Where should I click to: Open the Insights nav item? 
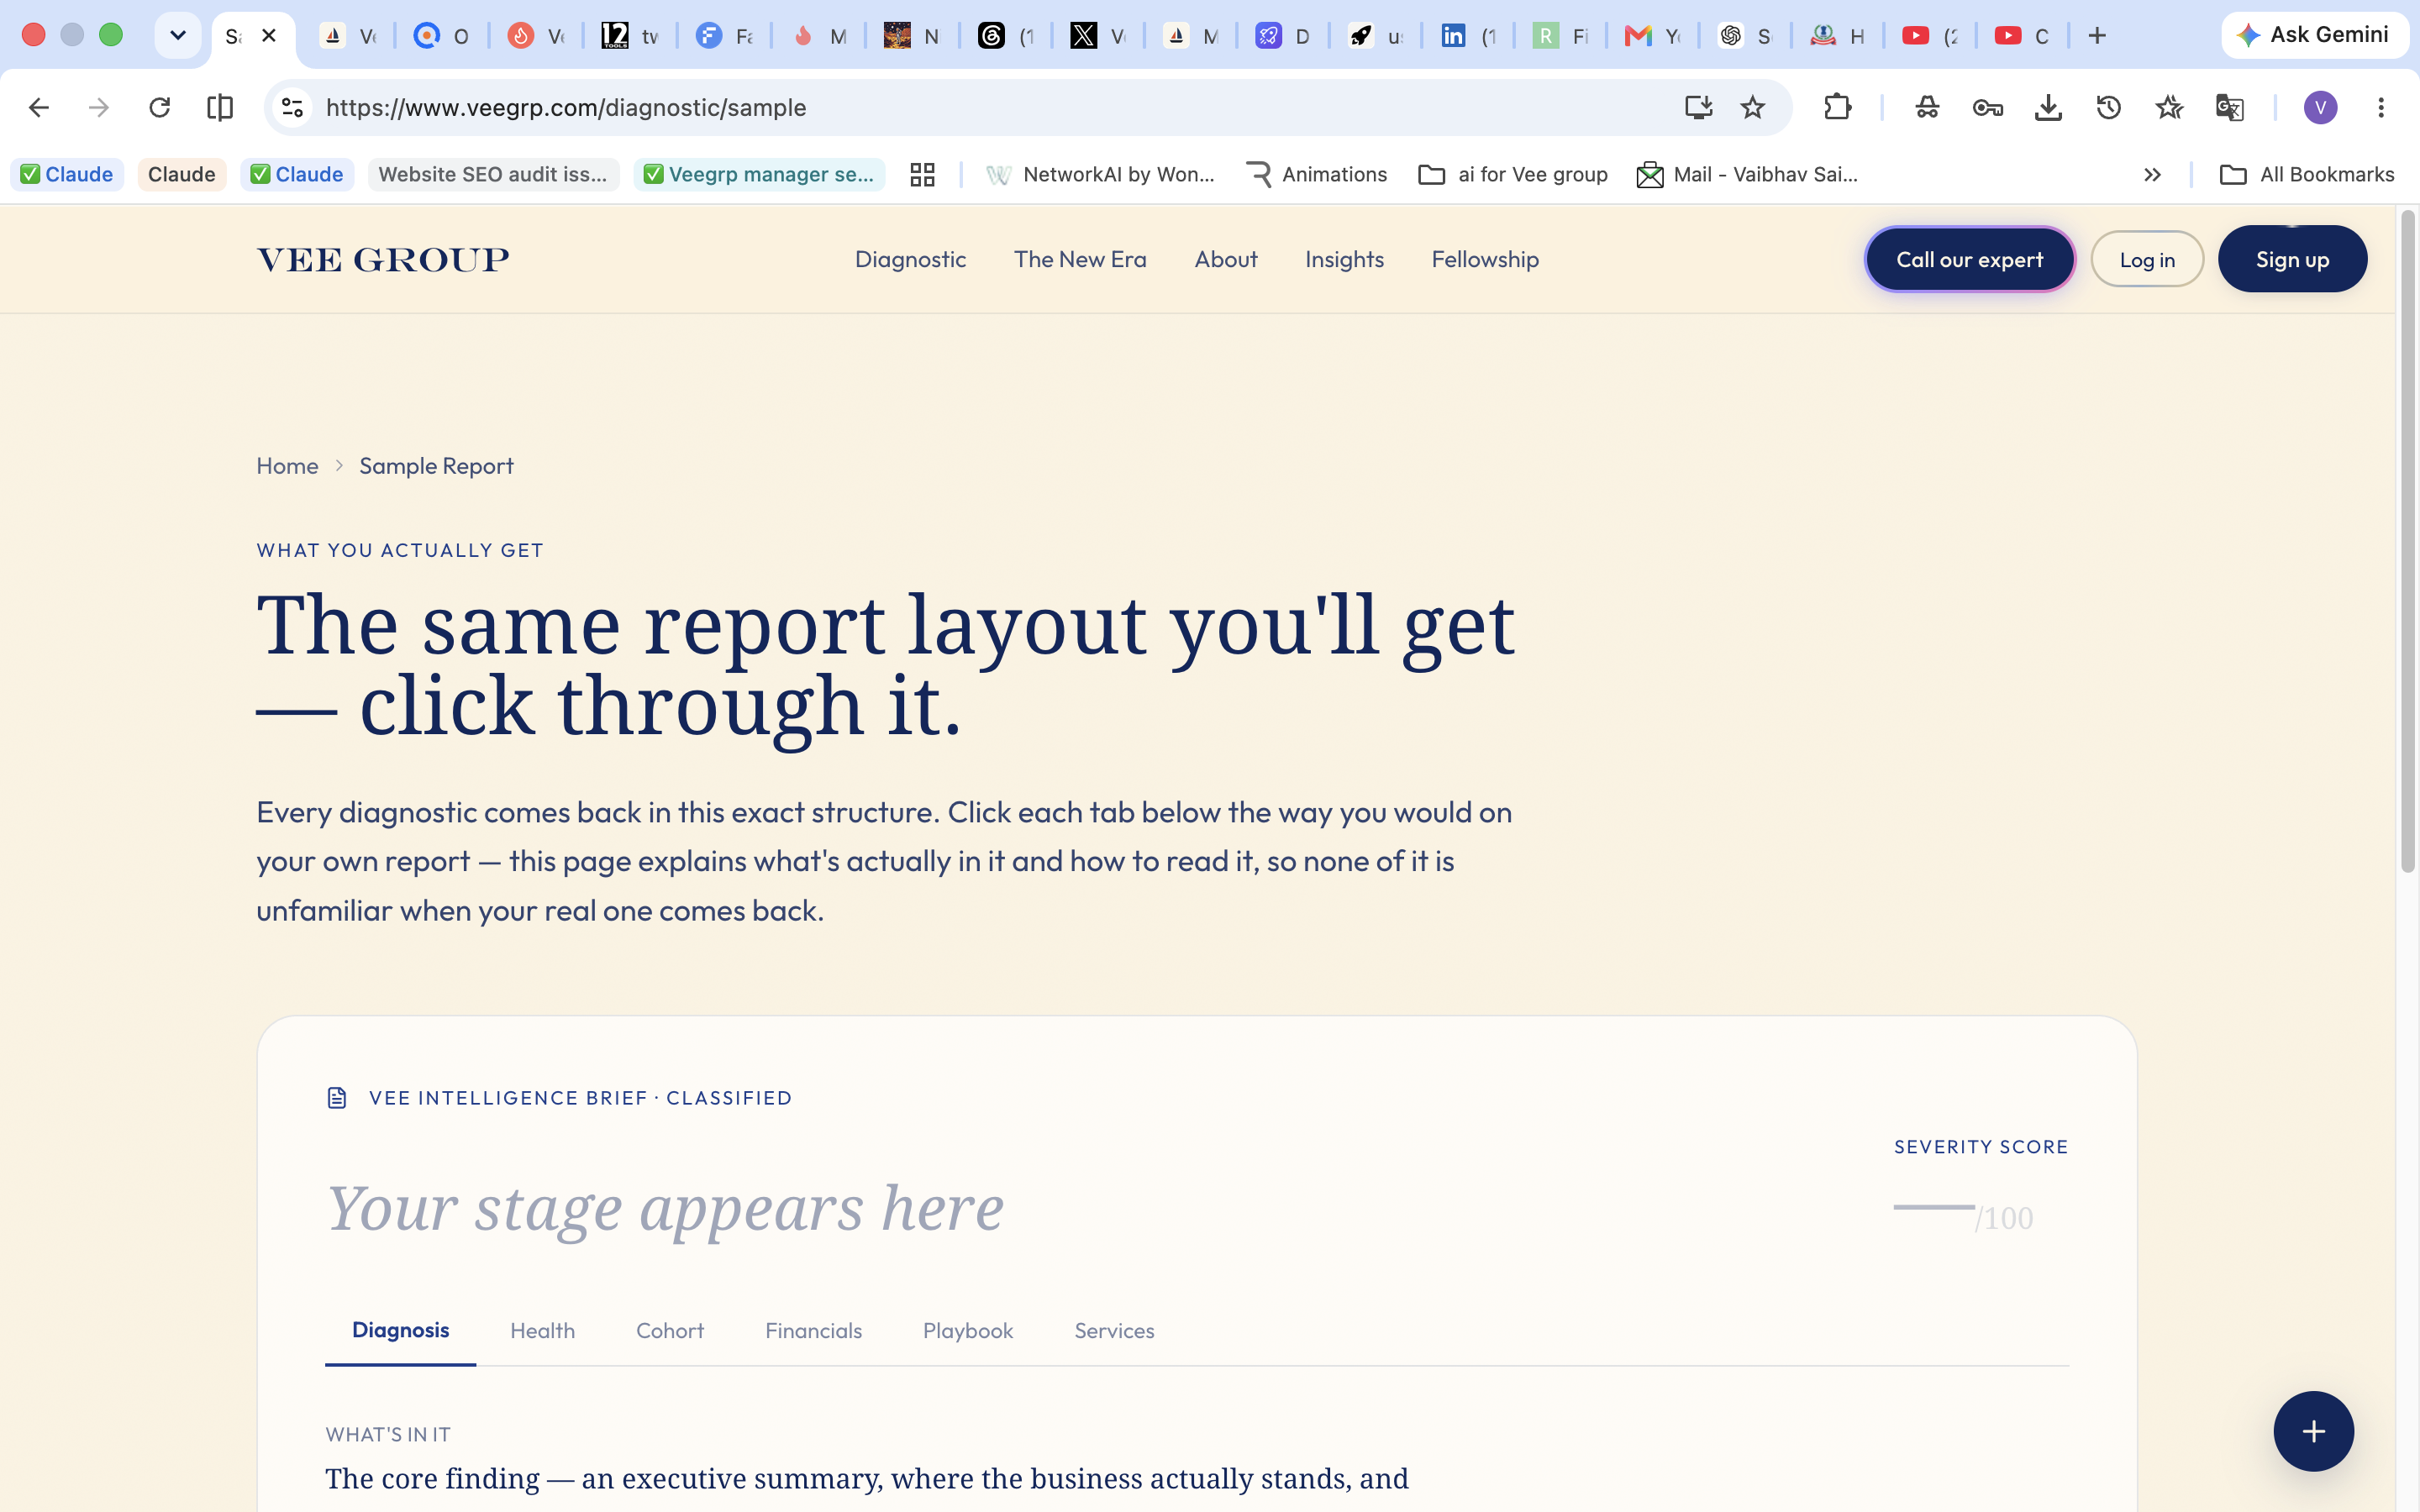(x=1344, y=259)
